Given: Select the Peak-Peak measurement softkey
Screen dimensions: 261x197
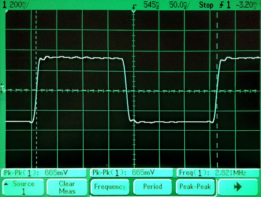Looking at the screenshot, I should point(195,187).
